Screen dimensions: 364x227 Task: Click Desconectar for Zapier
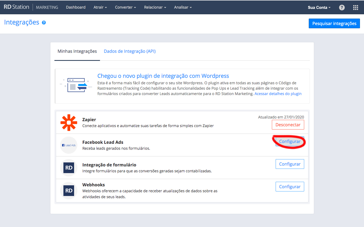(288, 125)
